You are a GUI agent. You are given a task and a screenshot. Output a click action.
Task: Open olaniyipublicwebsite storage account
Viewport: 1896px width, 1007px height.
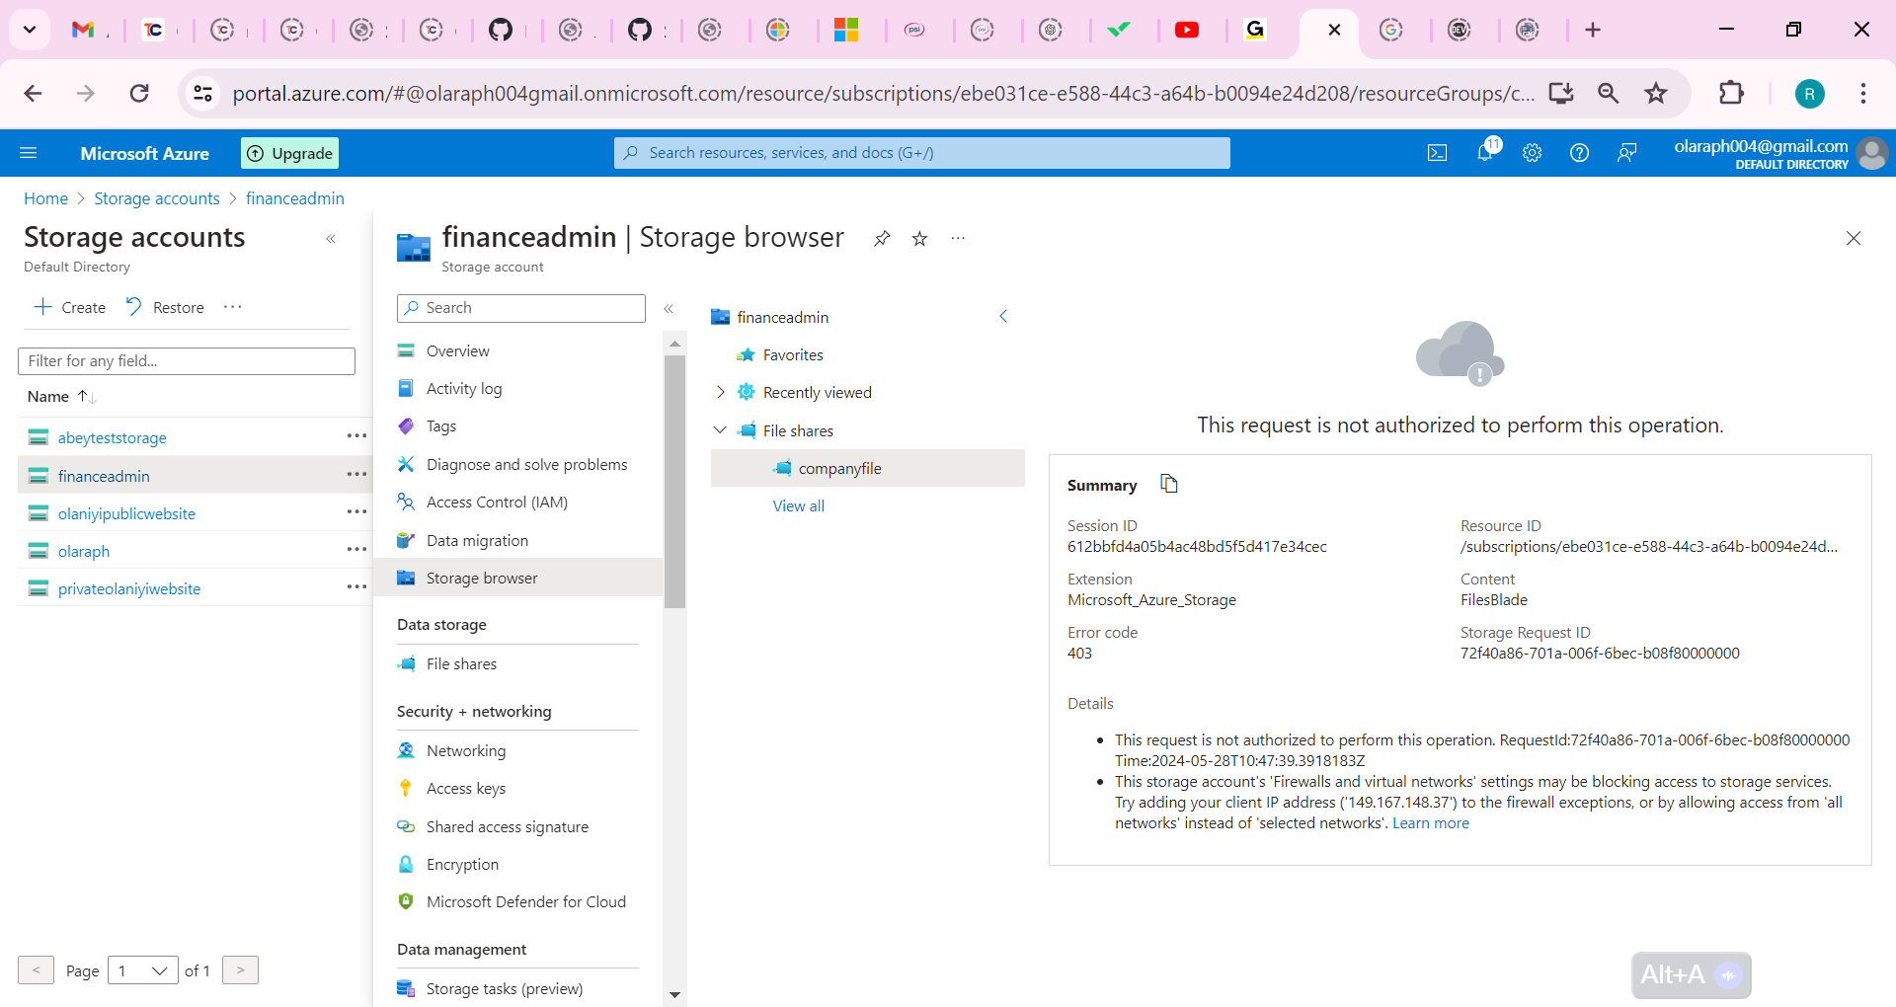coord(126,513)
